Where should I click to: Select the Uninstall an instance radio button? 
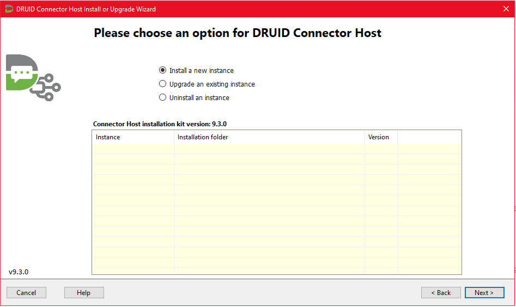pyautogui.click(x=162, y=98)
